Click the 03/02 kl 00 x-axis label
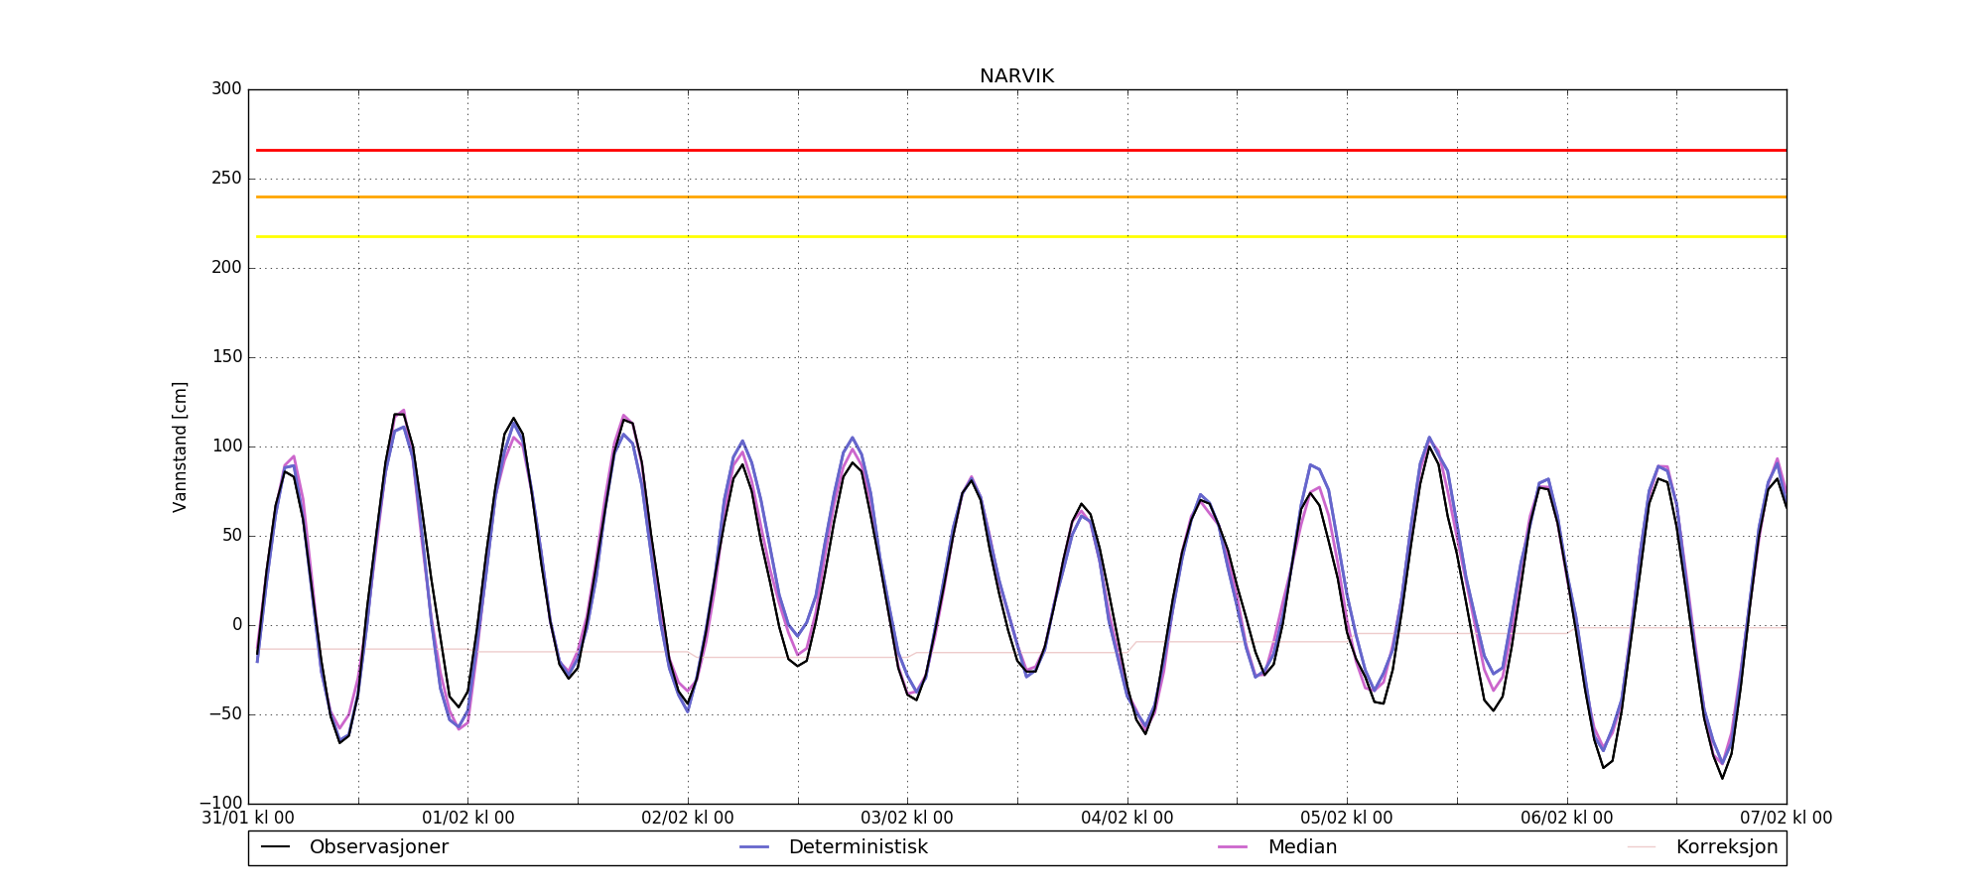This screenshot has width=1985, height=893. (x=906, y=819)
